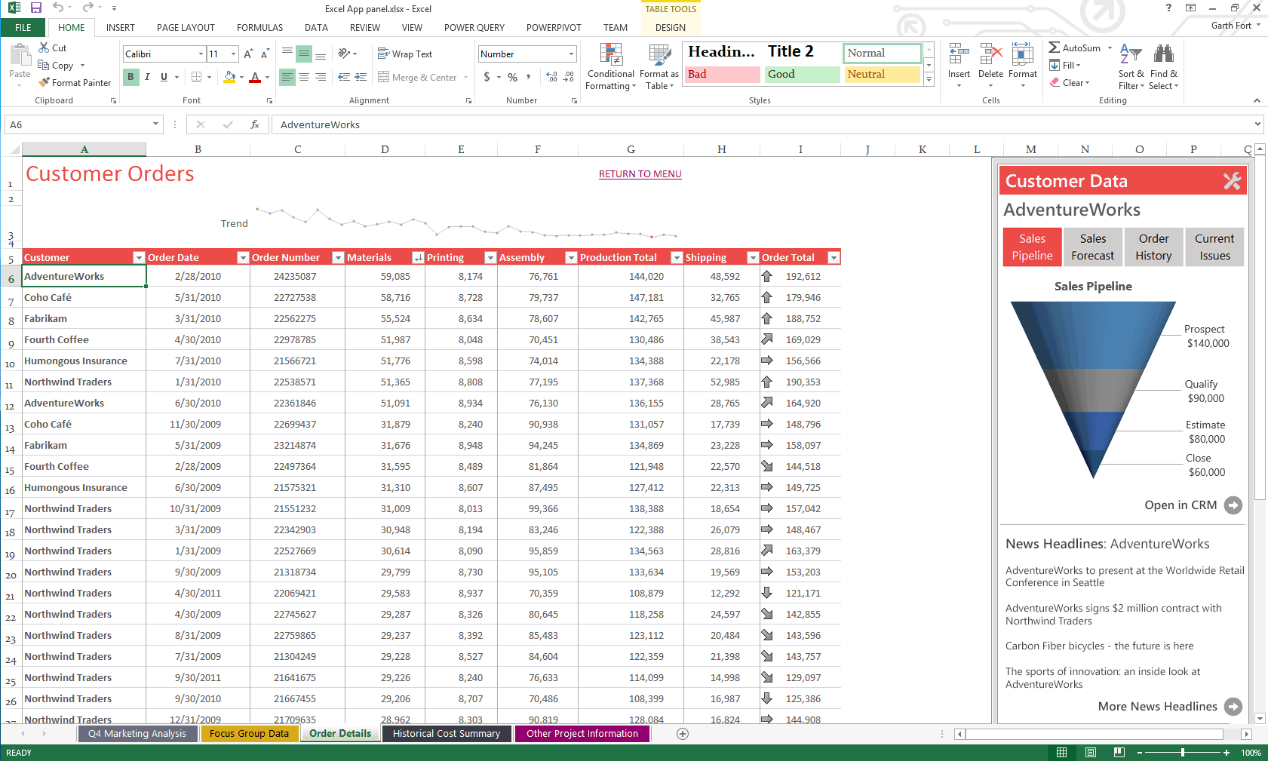Screen dimensions: 1268x761
Task: Open Find & Select binoculars menu
Action: click(1164, 66)
